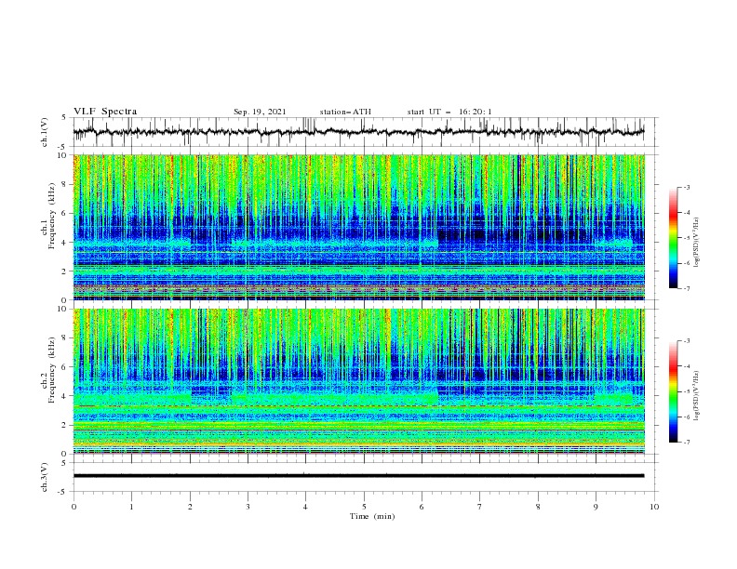The width and height of the screenshot is (737, 569).
Task: Click the 6 kHz tick on ch.1 frequency axis
Action: [65, 214]
